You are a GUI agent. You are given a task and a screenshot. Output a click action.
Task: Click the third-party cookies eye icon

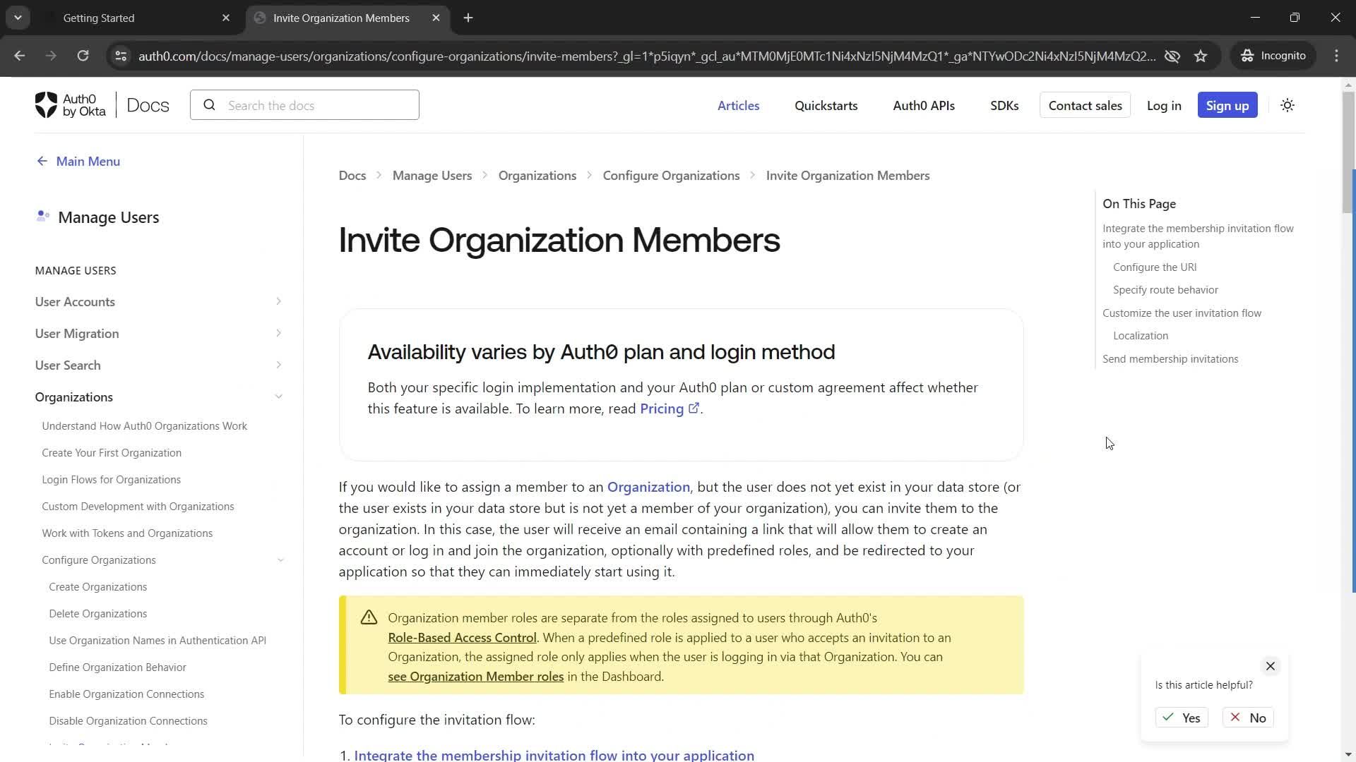pos(1172,56)
